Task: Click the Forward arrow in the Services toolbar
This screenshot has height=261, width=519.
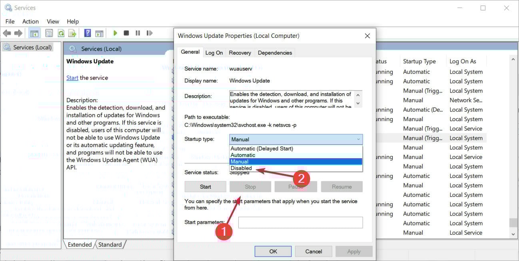Action: [x=18, y=33]
